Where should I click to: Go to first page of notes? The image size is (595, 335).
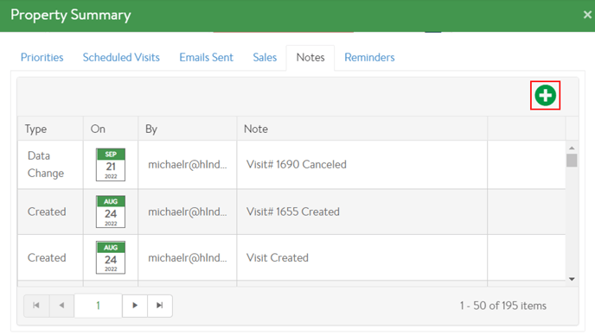[36, 306]
